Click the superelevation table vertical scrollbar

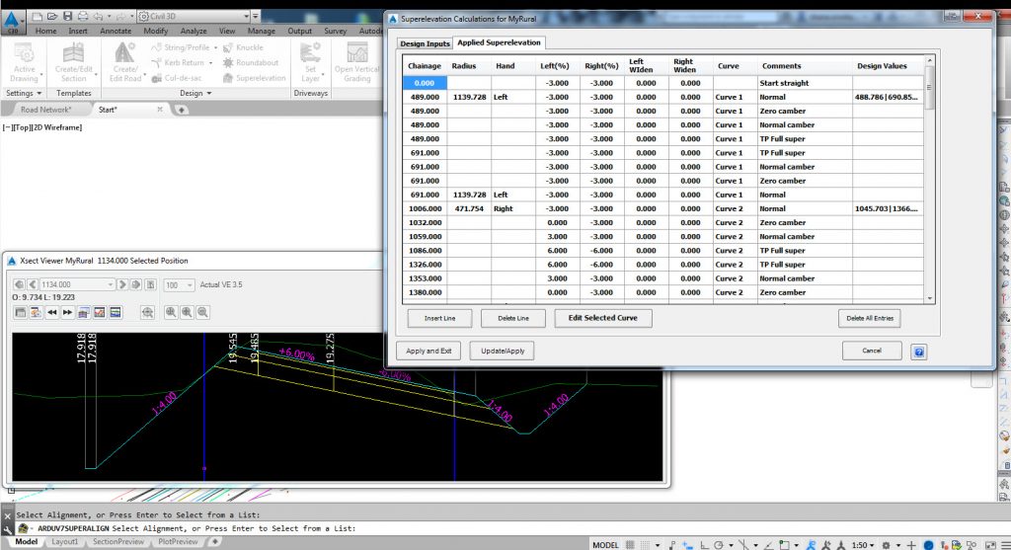click(x=930, y=180)
